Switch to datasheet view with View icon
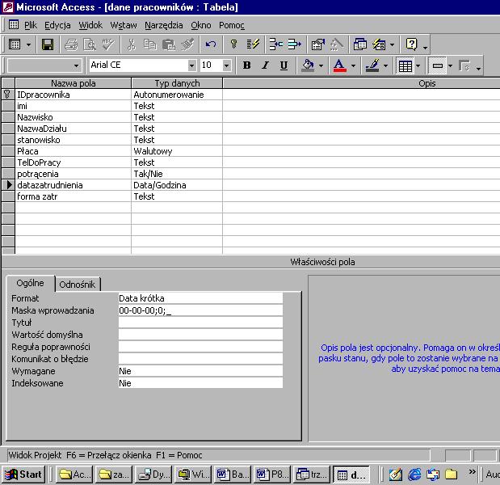 [x=15, y=44]
